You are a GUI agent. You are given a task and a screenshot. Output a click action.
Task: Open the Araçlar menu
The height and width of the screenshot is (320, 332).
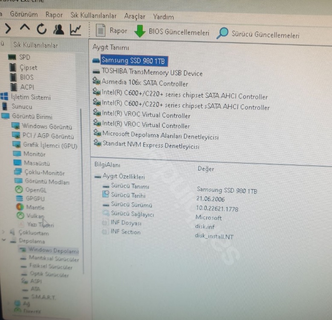coord(135,16)
